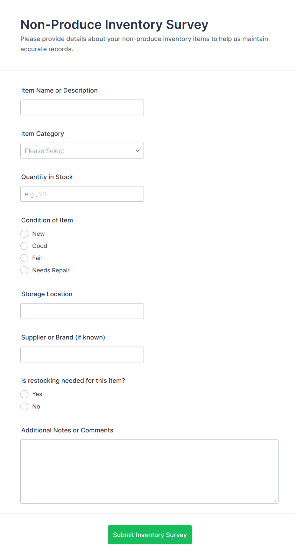This screenshot has height=560, width=296.
Task: Click inside the Item Name or Description field
Action: [82, 107]
